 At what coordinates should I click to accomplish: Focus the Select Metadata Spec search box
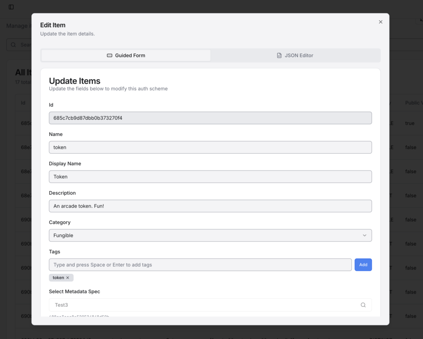point(204,305)
